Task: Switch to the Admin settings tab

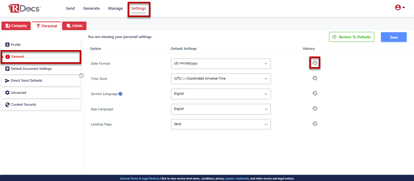Action: pos(74,26)
